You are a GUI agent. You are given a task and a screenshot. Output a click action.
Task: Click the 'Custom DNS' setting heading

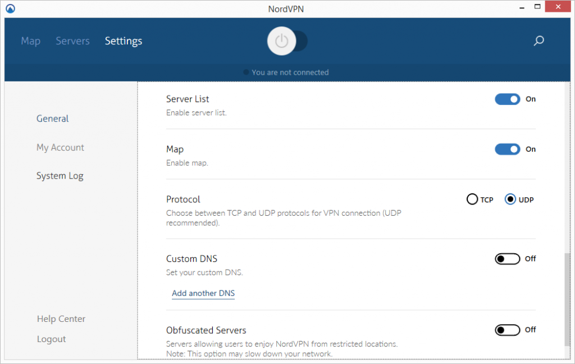click(191, 259)
